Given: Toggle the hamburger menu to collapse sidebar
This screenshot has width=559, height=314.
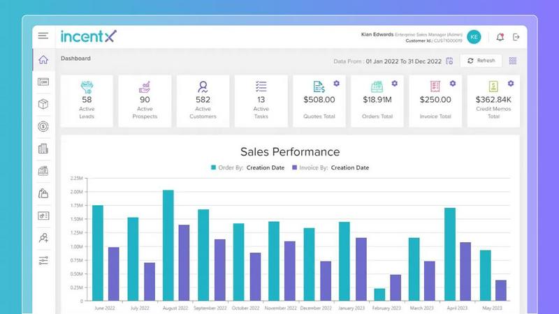Looking at the screenshot, I should click(x=43, y=36).
